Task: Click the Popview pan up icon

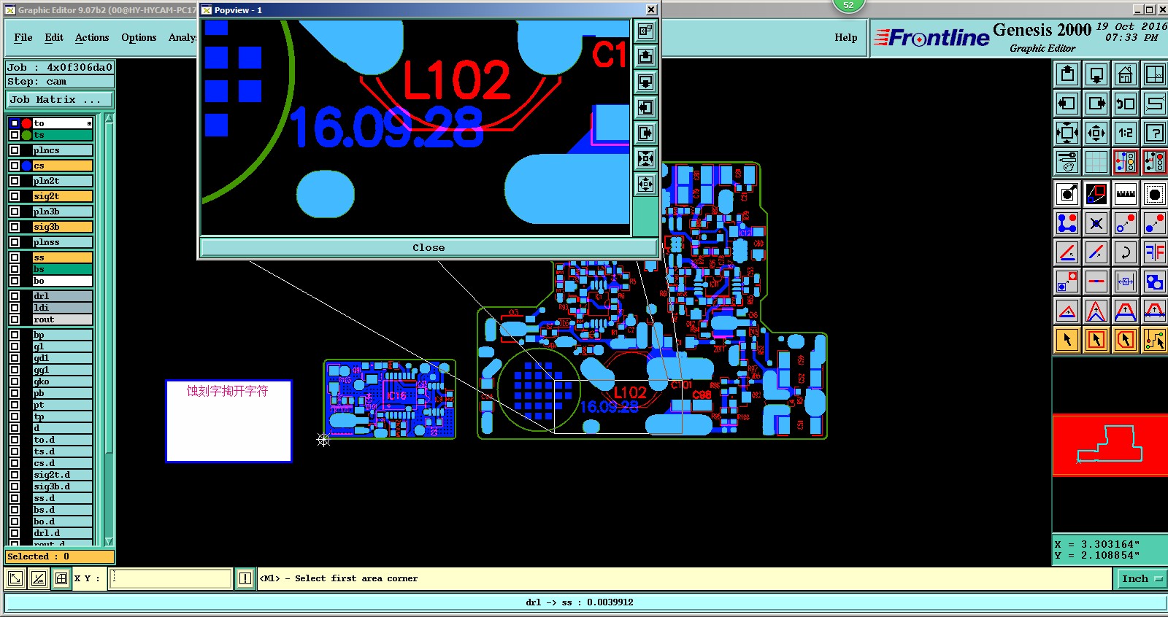Action: click(645, 56)
